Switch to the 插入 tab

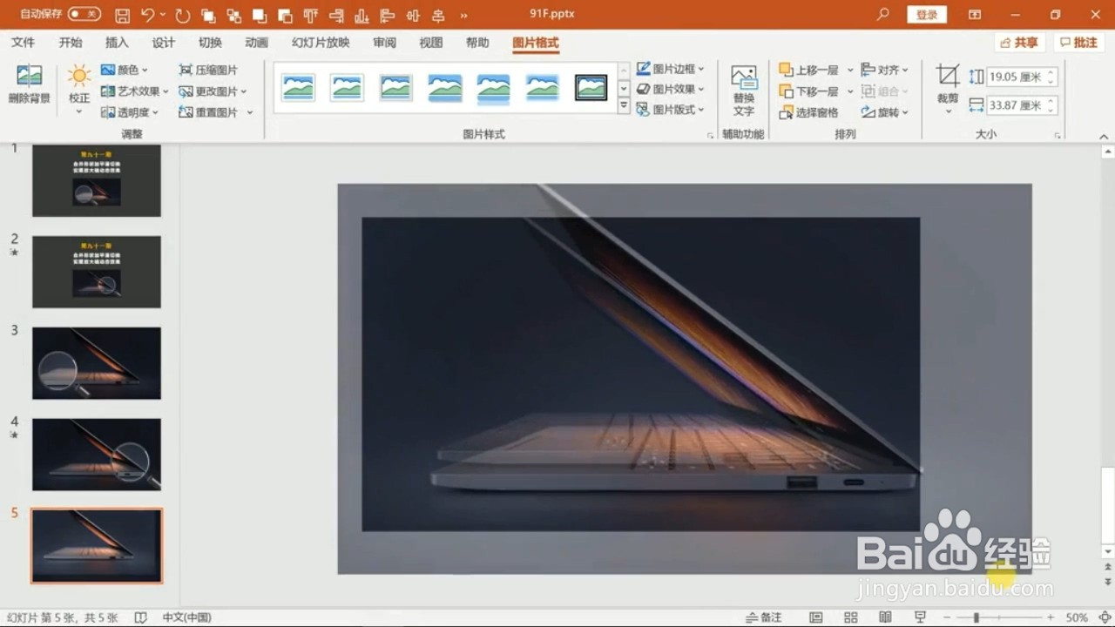click(x=117, y=43)
